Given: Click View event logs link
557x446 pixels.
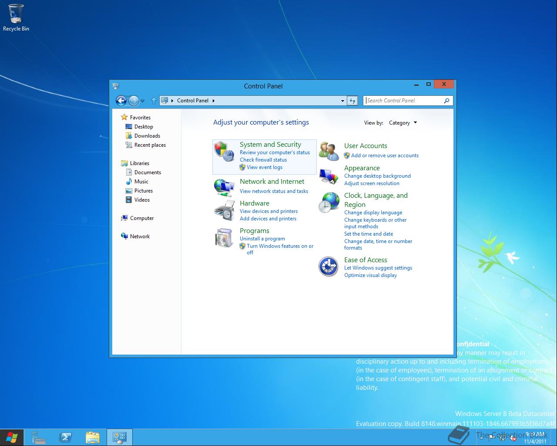Looking at the screenshot, I should coord(265,167).
